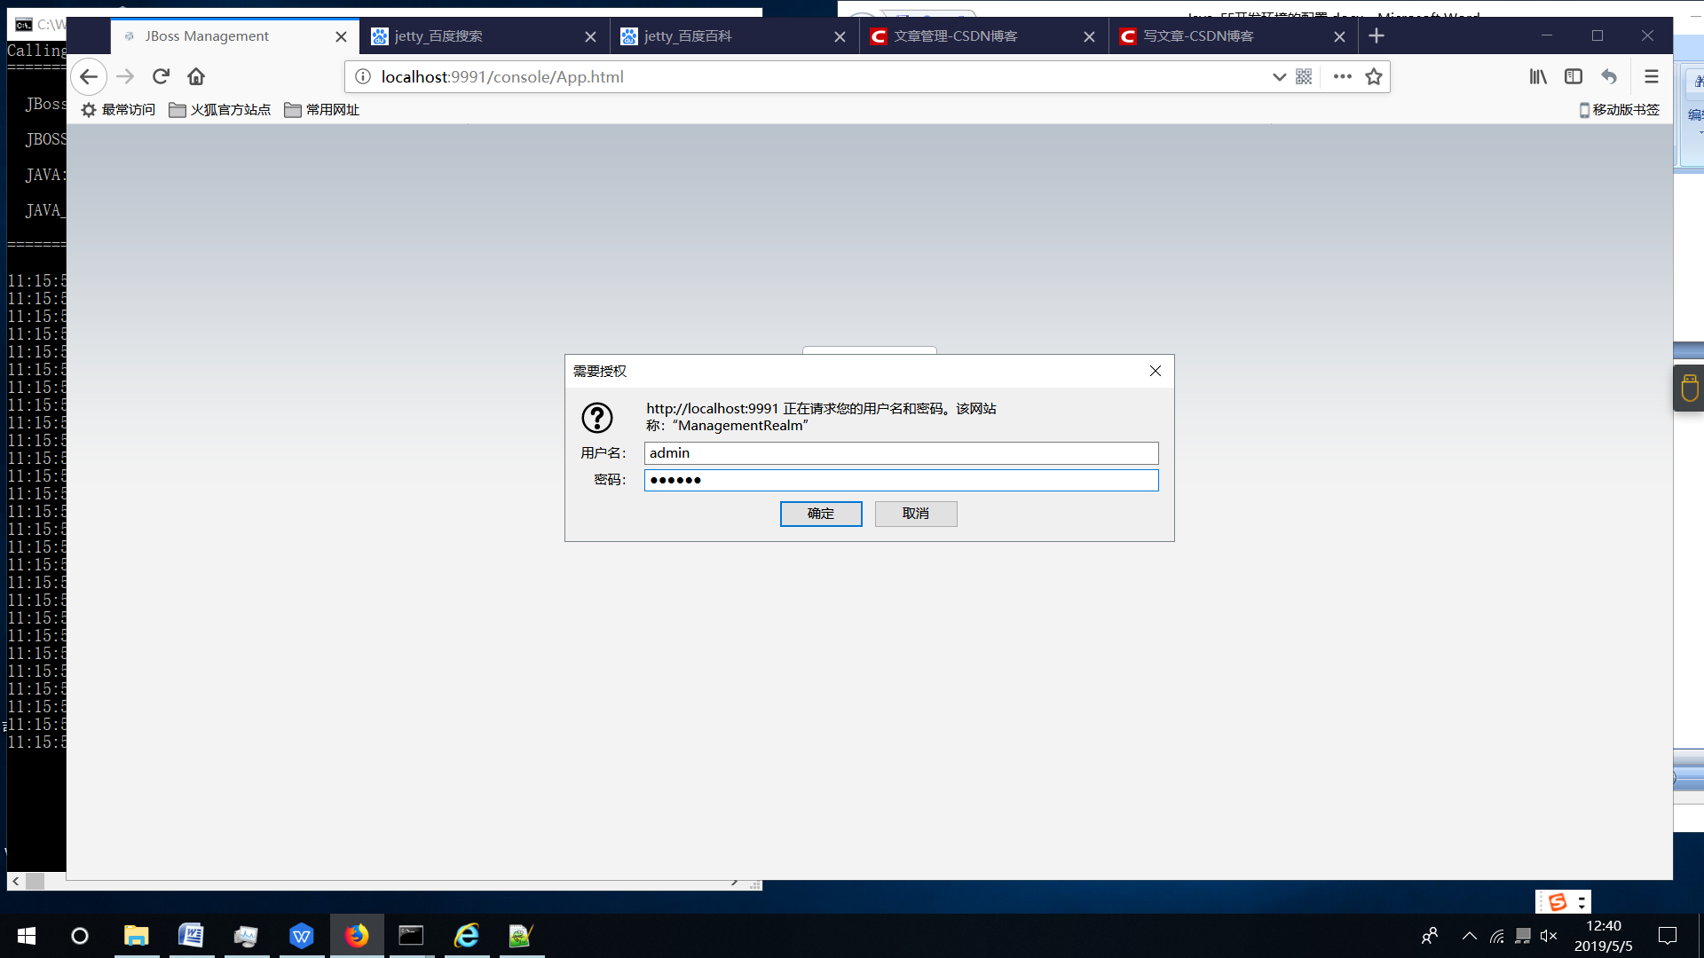The height and width of the screenshot is (958, 1704).
Task: Open the 火狐官方站点 bookmark folder
Action: pyautogui.click(x=220, y=110)
